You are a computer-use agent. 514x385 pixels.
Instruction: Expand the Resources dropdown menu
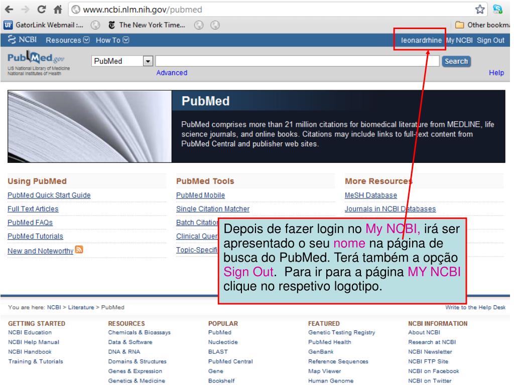67,40
